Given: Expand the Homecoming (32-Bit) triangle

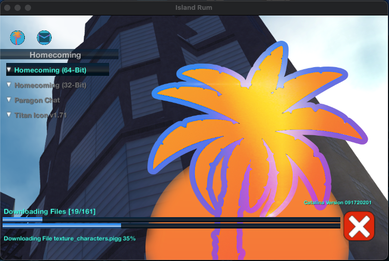Looking at the screenshot, I should point(9,85).
